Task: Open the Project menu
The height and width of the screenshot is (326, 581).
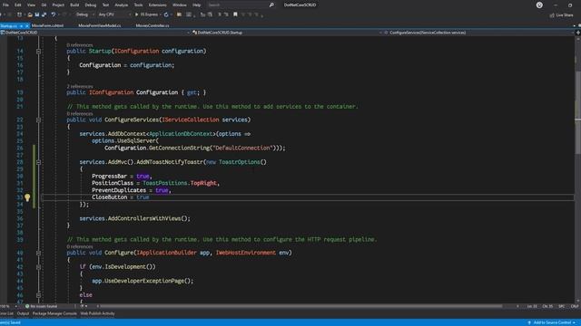Action: pos(58,5)
